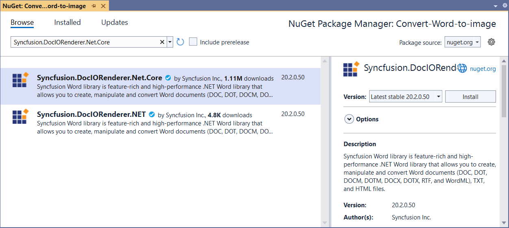Click the package logo in details pane
Screen dimensions: 509x228
351,69
